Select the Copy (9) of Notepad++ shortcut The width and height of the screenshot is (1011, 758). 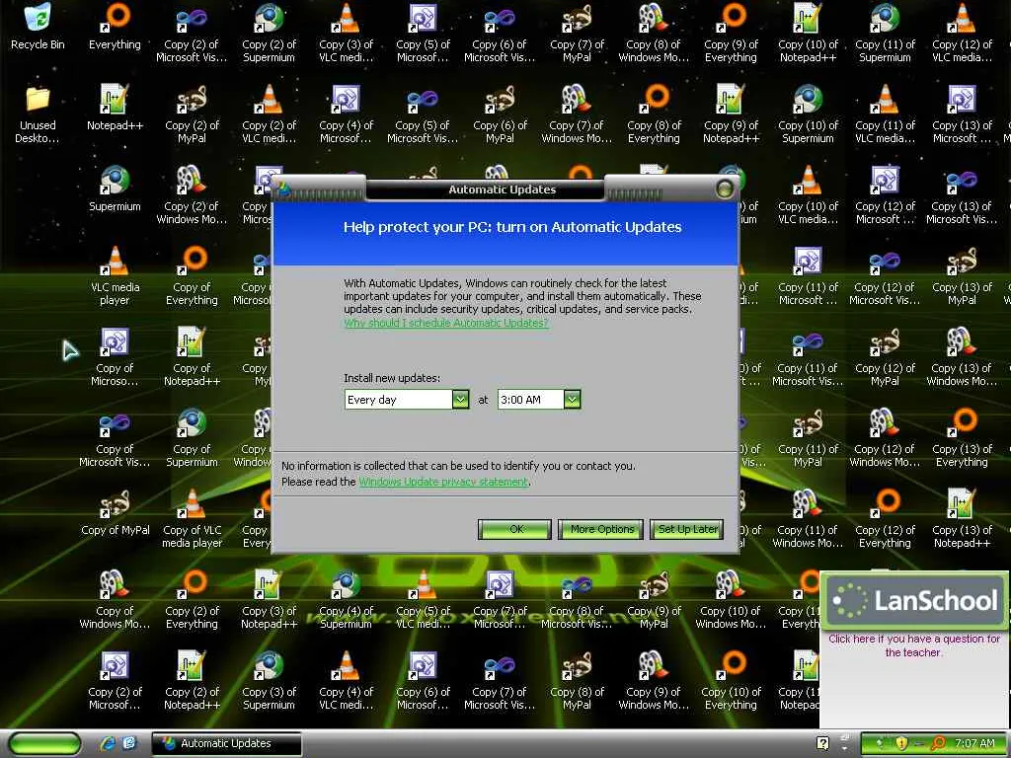[732, 114]
